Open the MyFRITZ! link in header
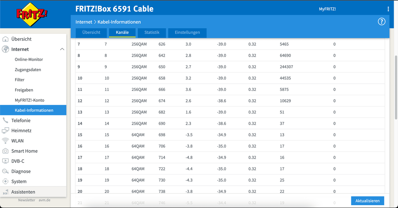The height and width of the screenshot is (208, 398). (x=327, y=9)
